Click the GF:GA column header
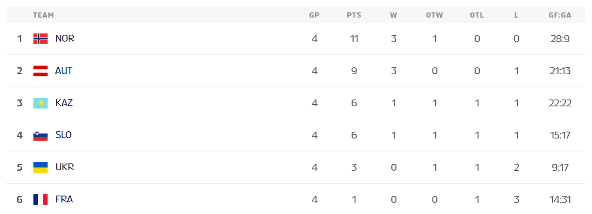This screenshot has width=592, height=214. [560, 15]
